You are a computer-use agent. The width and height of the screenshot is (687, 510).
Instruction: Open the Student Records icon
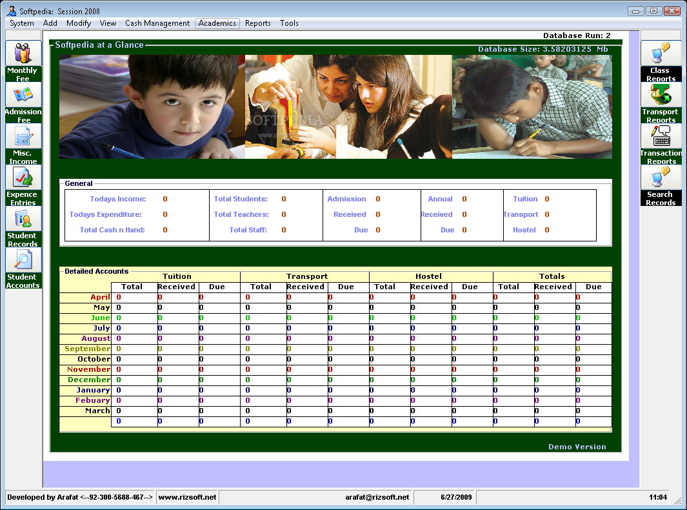tap(23, 218)
